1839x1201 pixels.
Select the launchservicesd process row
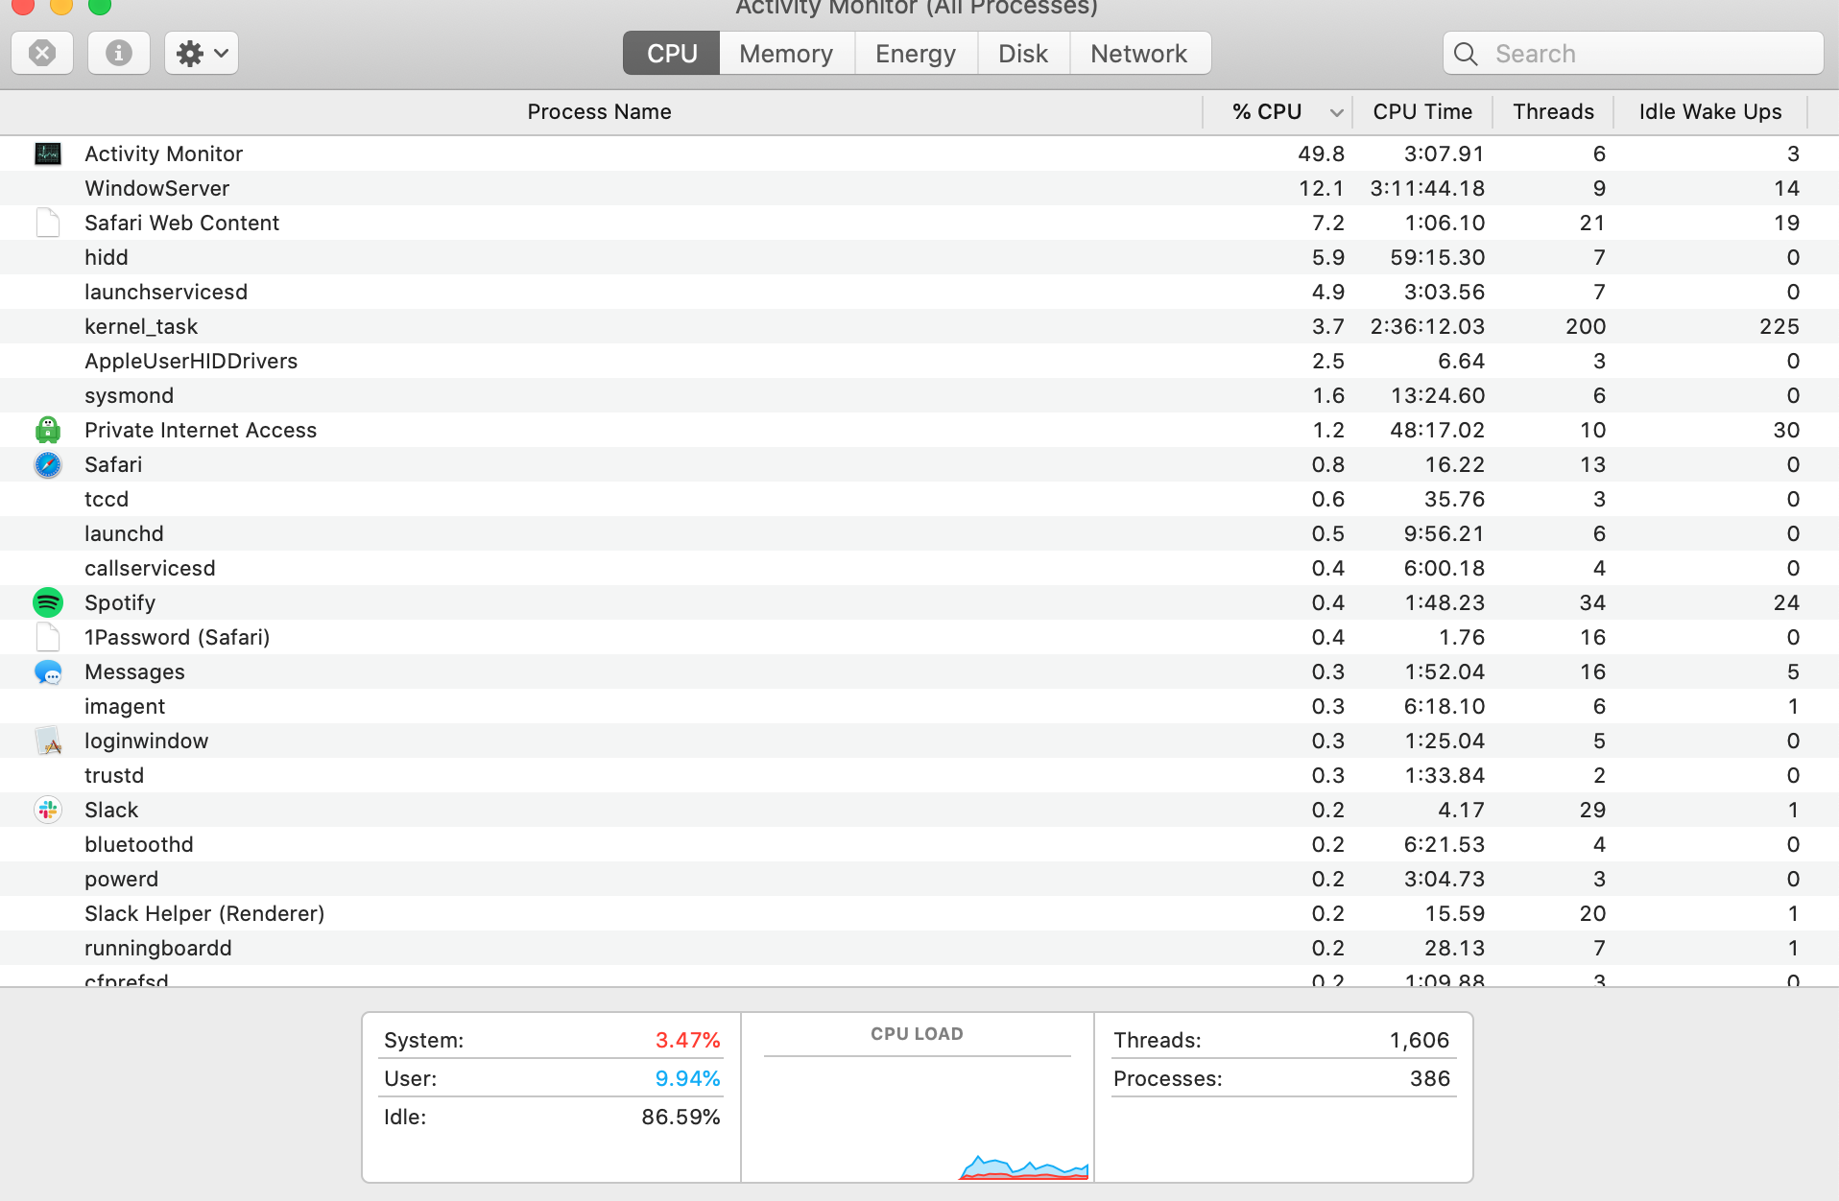(919, 292)
